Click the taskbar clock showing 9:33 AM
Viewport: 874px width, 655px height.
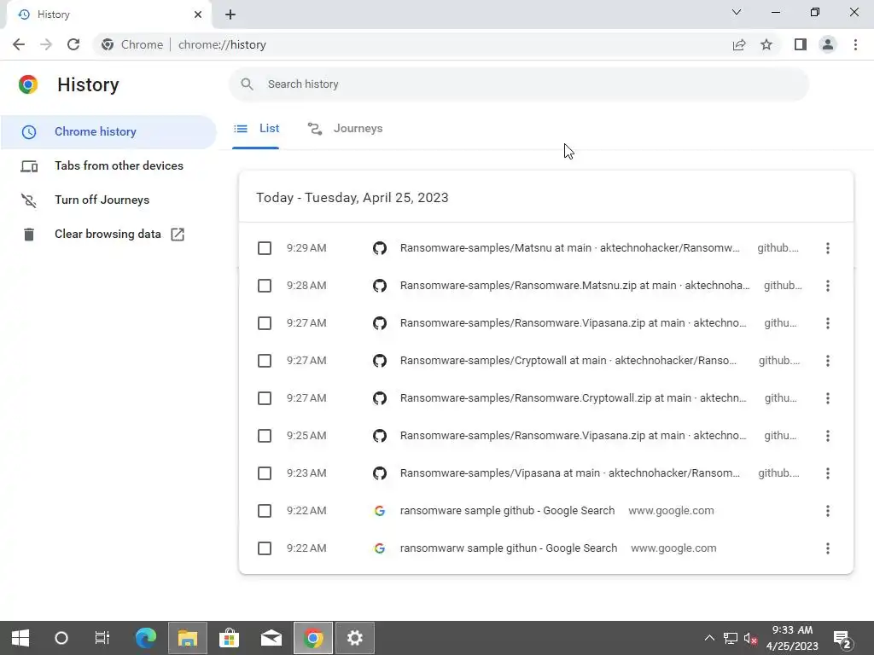tap(792, 638)
